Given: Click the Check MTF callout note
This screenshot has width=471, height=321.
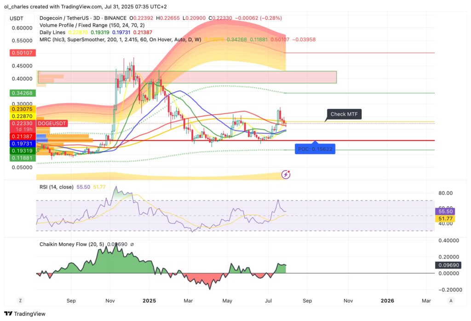Looking at the screenshot, I should click(344, 114).
